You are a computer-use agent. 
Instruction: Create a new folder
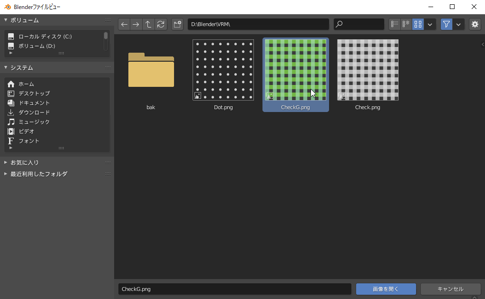click(x=177, y=24)
